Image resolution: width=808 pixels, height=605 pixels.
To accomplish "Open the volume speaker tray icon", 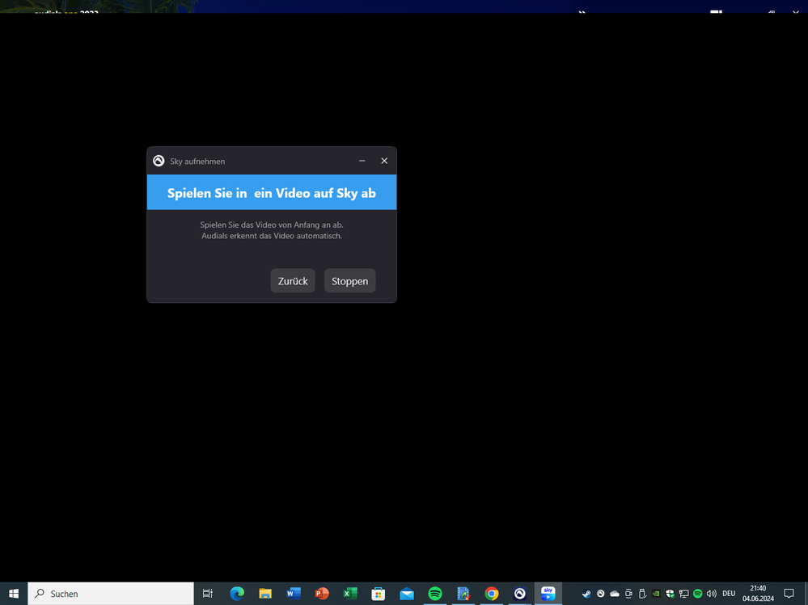I will coord(712,594).
